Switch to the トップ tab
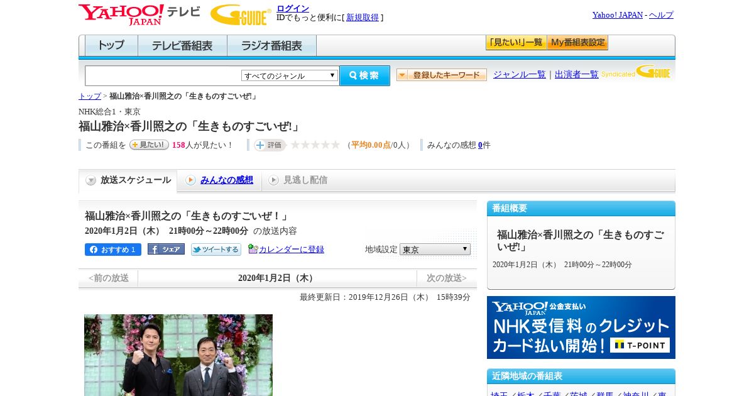Viewport: 754px width, 396px height. (111, 46)
